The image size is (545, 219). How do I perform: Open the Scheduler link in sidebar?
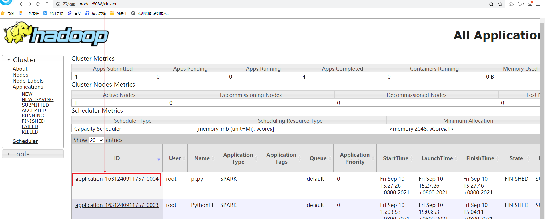pyautogui.click(x=25, y=141)
